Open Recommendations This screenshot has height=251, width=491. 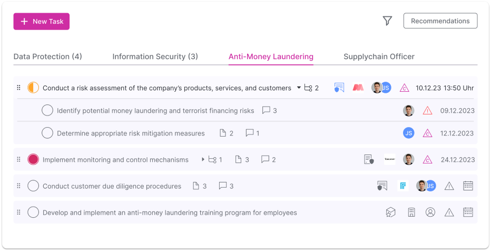coord(440,21)
